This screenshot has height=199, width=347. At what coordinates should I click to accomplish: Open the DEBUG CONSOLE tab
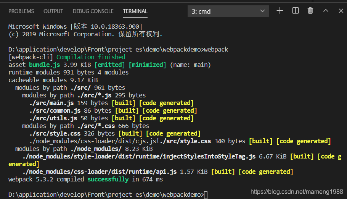coord(93,11)
